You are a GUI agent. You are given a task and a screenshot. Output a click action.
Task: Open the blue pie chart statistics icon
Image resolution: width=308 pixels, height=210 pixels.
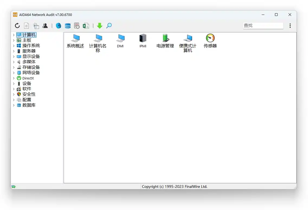pos(59,26)
